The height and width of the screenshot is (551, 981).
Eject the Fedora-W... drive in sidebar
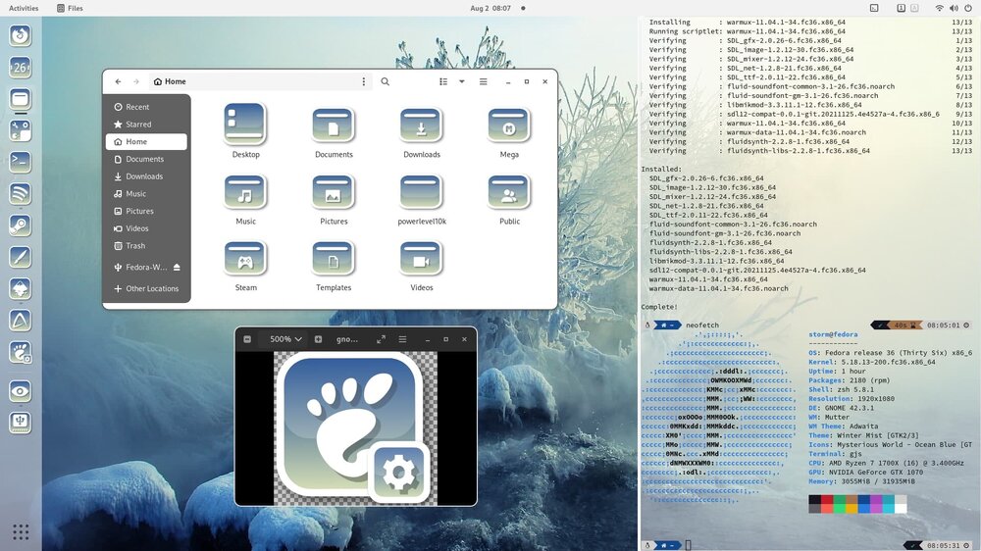[177, 268]
